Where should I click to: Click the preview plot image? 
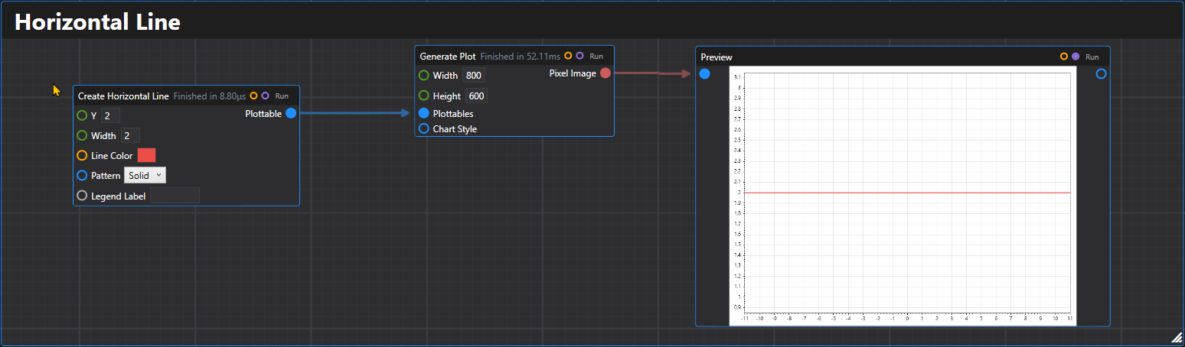tap(903, 196)
